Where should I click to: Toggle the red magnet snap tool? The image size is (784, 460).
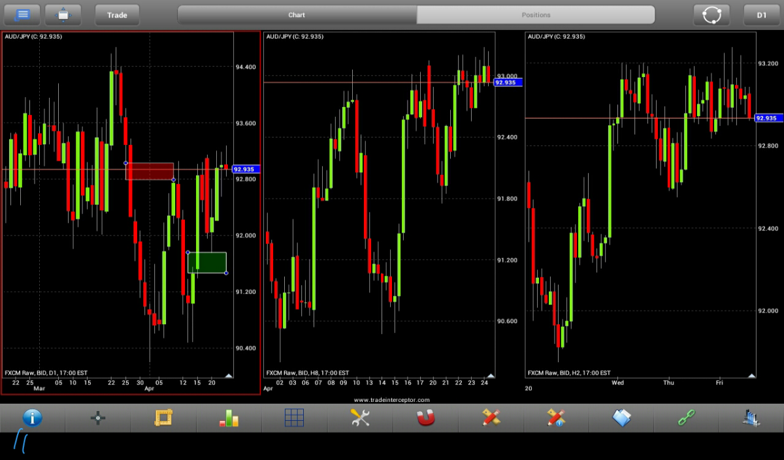pos(425,418)
